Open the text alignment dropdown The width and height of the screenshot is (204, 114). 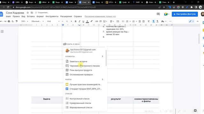coord(112,21)
